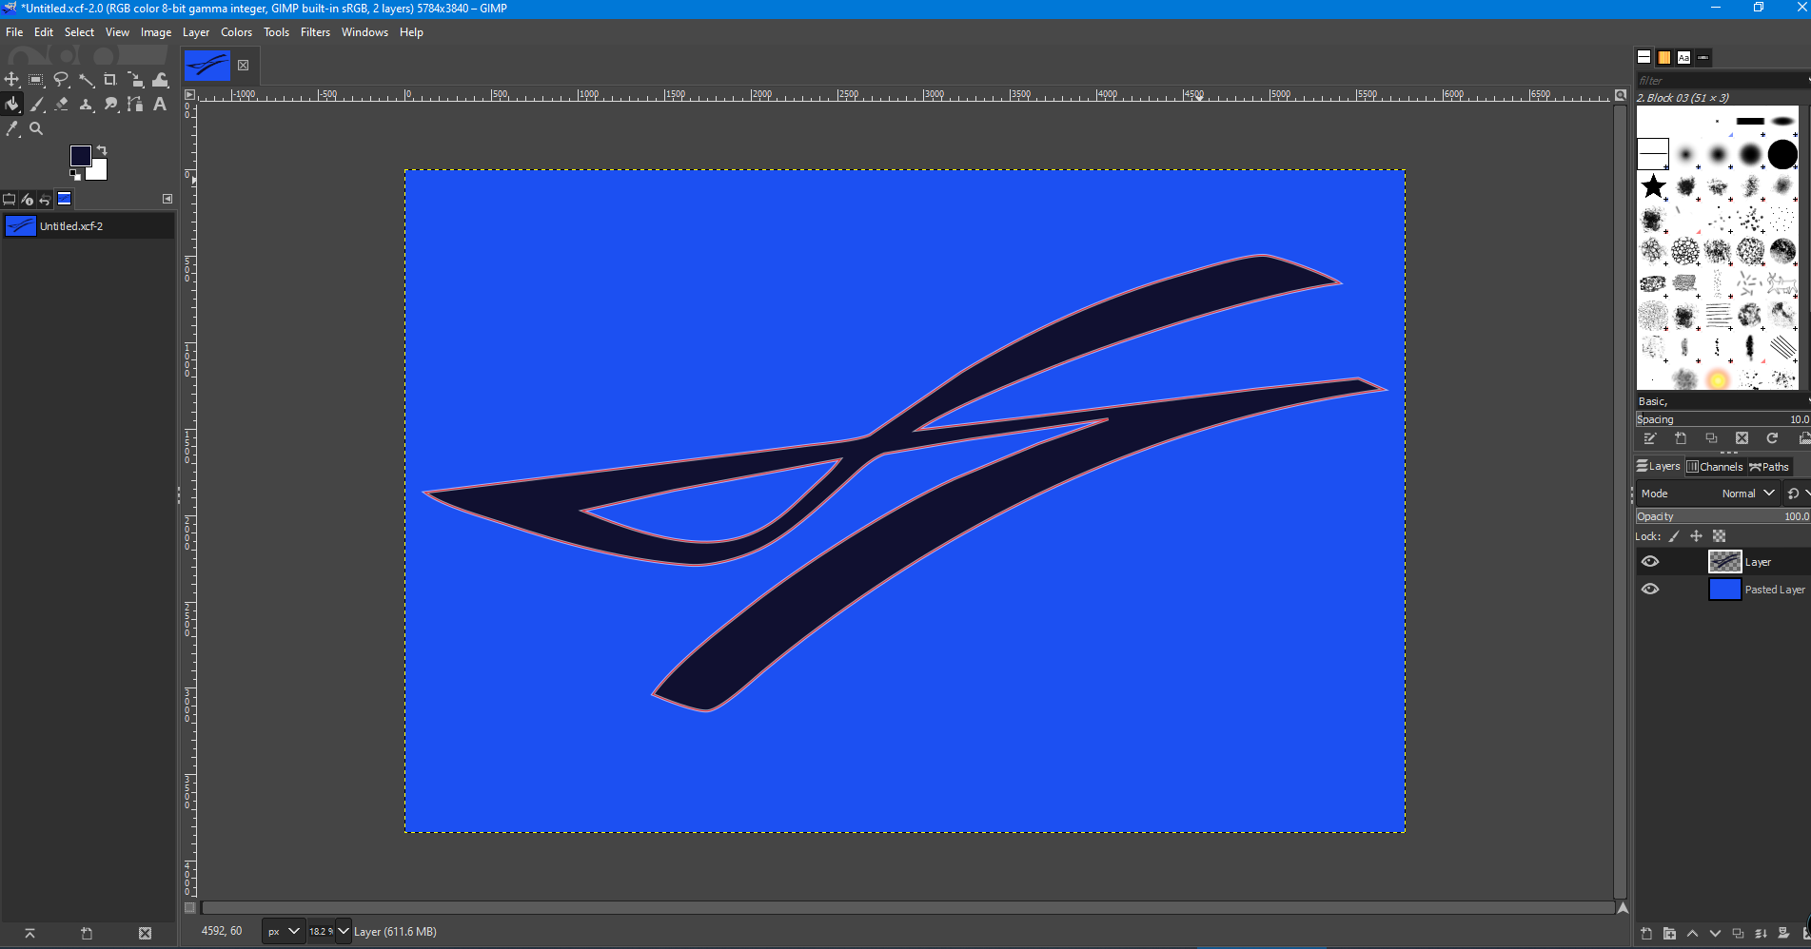Switch to the Paths tab
This screenshot has width=1811, height=949.
[x=1769, y=467]
